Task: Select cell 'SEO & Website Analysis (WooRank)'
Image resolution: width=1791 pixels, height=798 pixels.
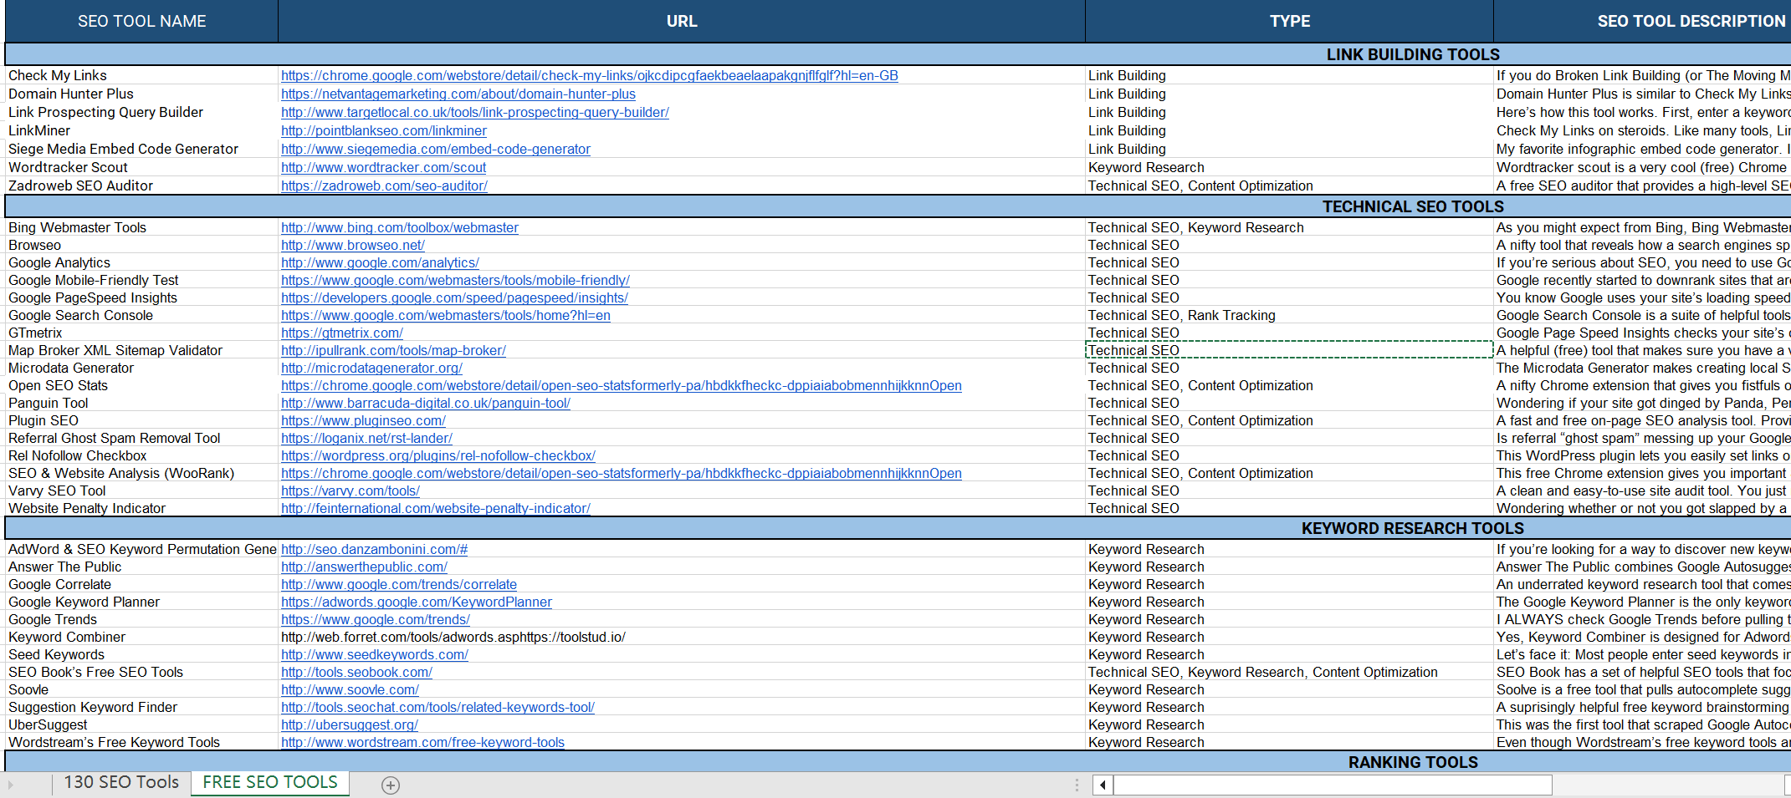Action: point(141,473)
